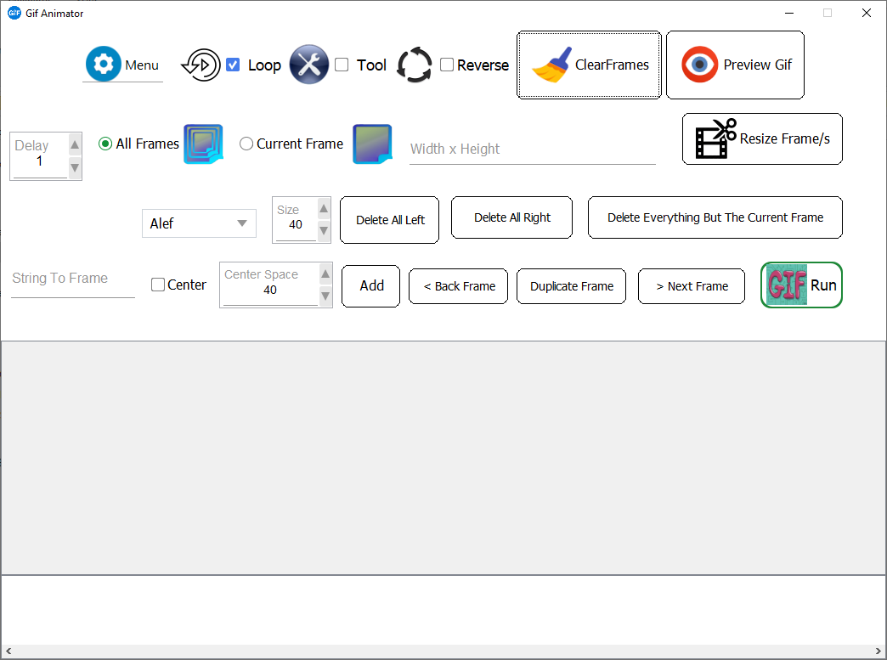Click ClearFrames broom button
887x660 pixels.
tap(589, 65)
